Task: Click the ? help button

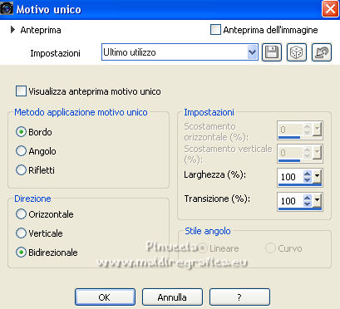Action: (x=239, y=297)
